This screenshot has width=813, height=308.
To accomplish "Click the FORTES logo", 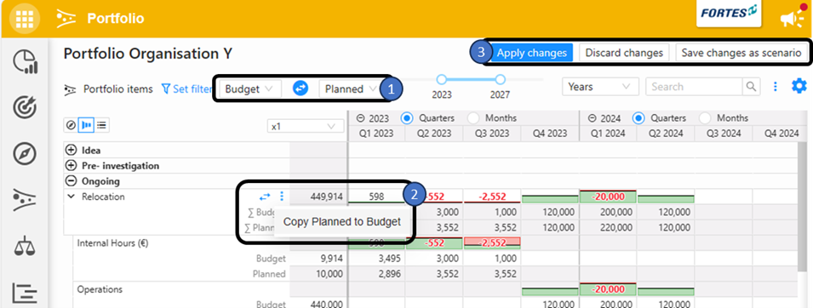I will [x=729, y=13].
